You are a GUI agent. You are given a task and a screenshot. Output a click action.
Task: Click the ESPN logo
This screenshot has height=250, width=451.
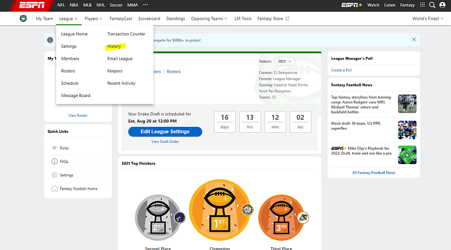[32, 5]
